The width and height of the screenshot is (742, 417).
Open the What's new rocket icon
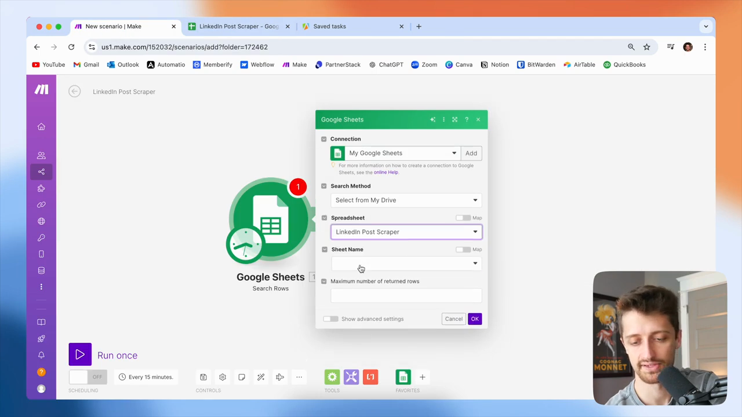(41, 339)
